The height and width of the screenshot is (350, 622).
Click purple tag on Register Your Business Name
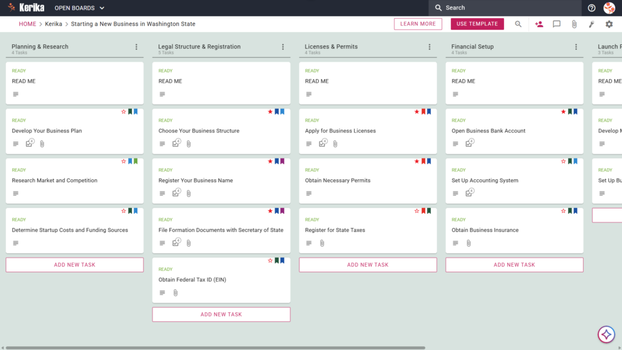[x=282, y=161]
